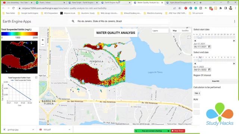239x134 pixels.
Task: Open Earth Engine Apps kebab menu
Action: pos(235,22)
